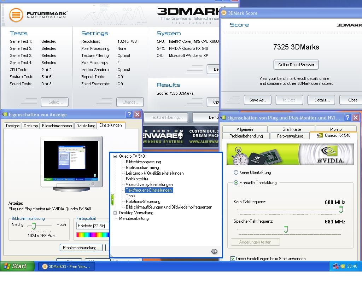Select the Einstellungen tab
The image size is (362, 304).
coord(111,125)
